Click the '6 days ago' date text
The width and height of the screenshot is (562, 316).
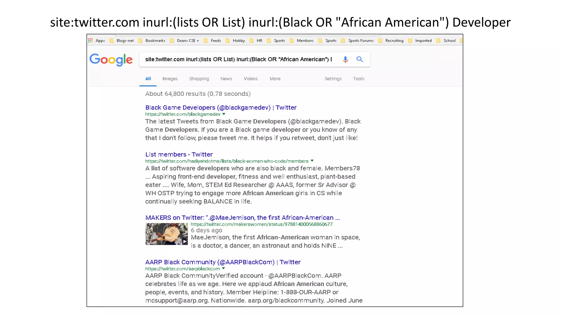[x=206, y=230]
